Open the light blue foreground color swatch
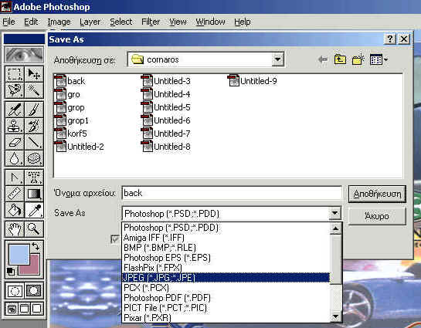Screen dimensions: 421x328 [19, 254]
